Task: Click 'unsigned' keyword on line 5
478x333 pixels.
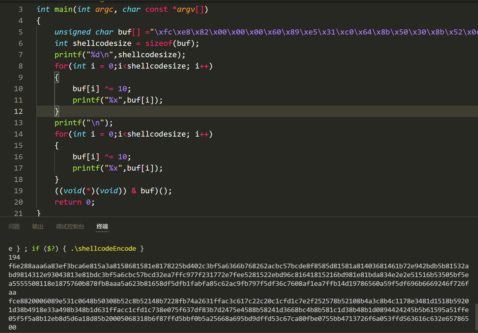Action: point(72,32)
